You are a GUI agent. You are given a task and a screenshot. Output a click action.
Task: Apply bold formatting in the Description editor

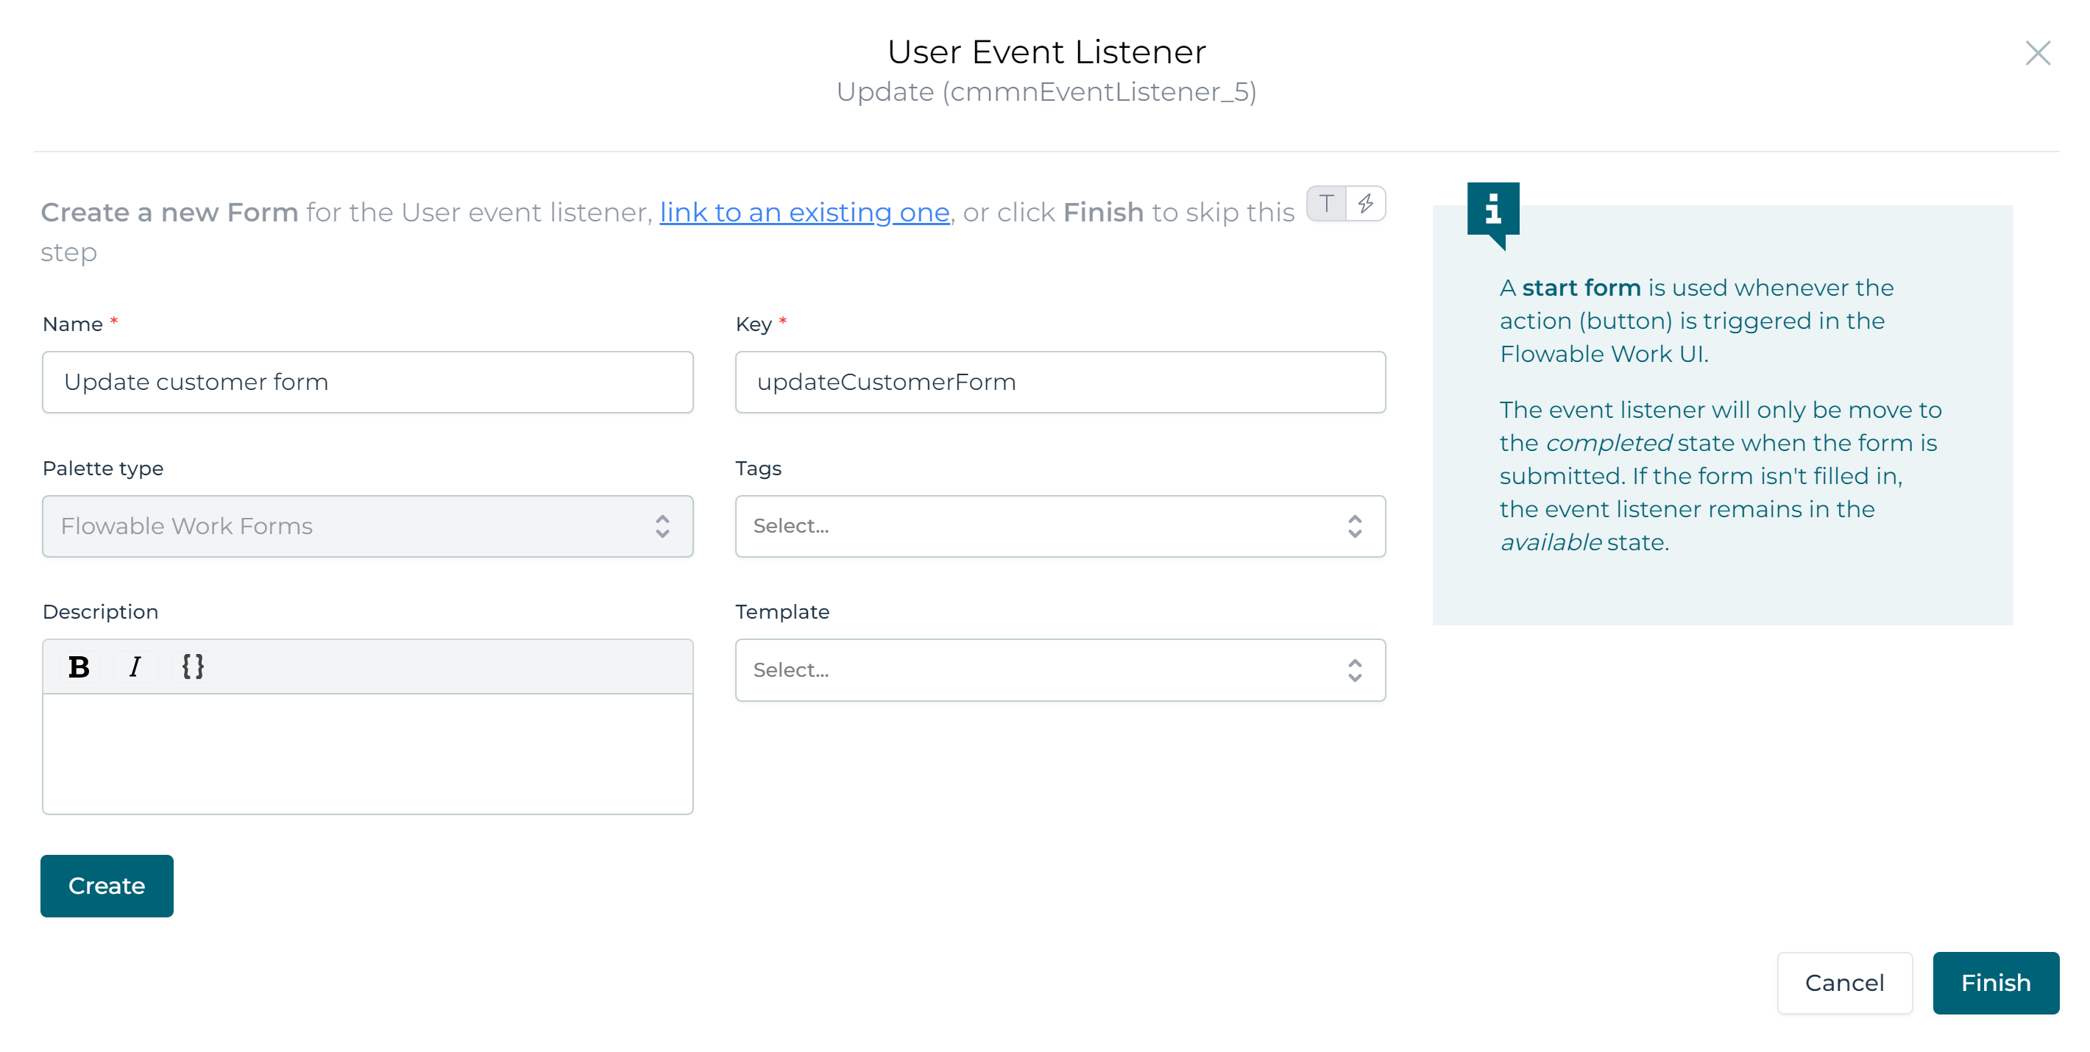[x=78, y=667]
